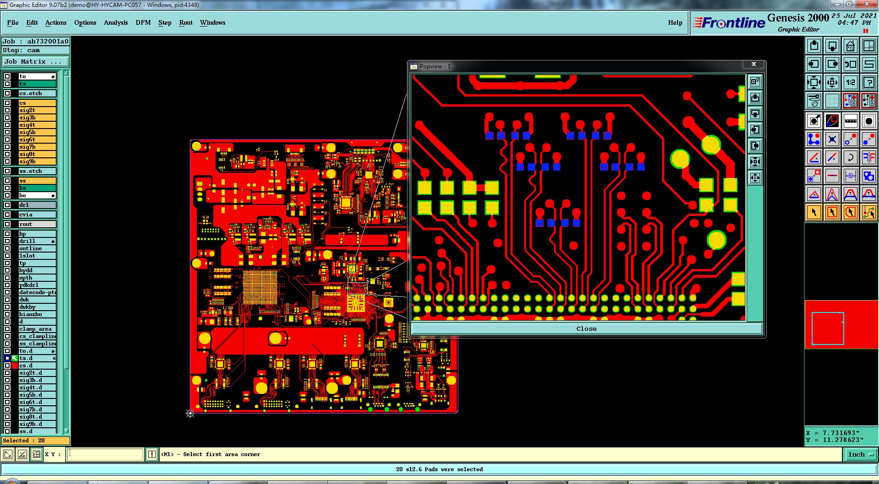Click the XY coordinate panes icon in toolbar
The height and width of the screenshot is (484, 879).
point(868,46)
